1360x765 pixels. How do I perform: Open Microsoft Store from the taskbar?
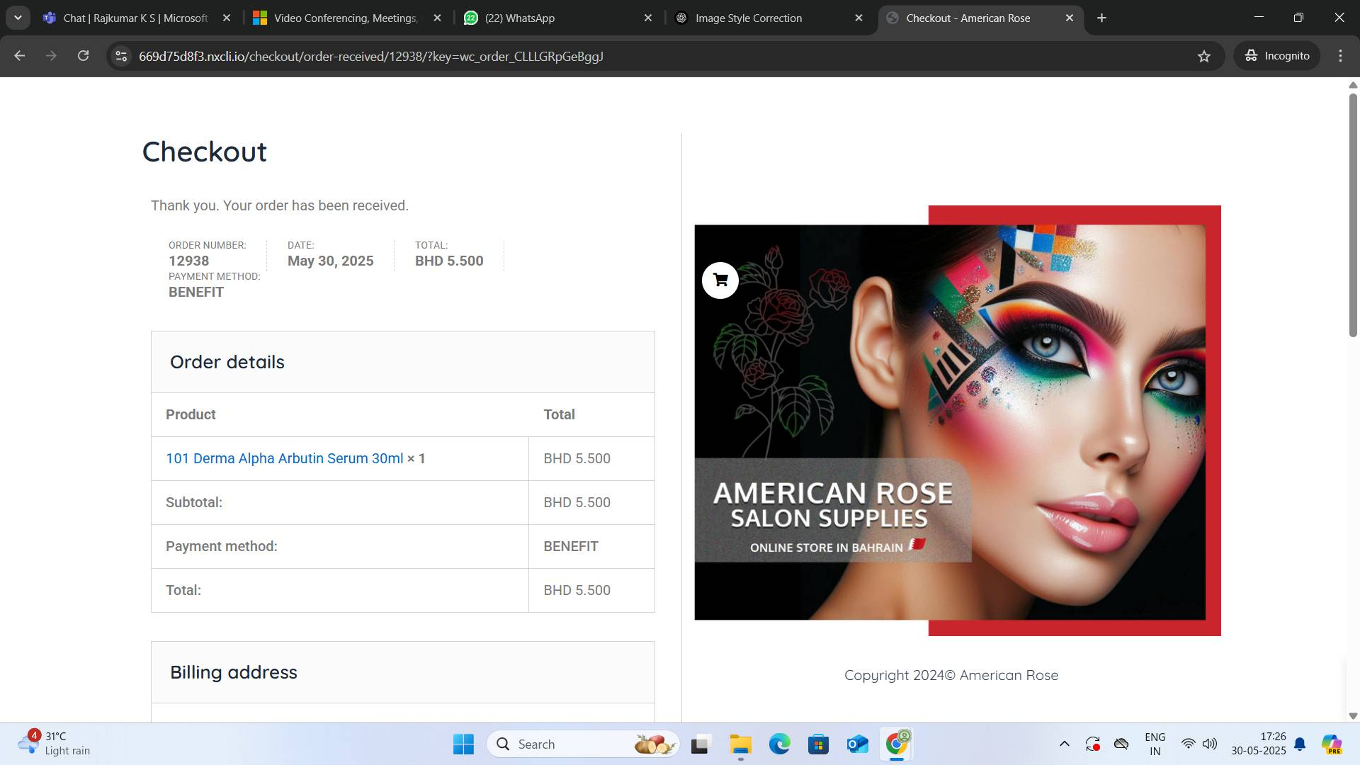click(818, 744)
